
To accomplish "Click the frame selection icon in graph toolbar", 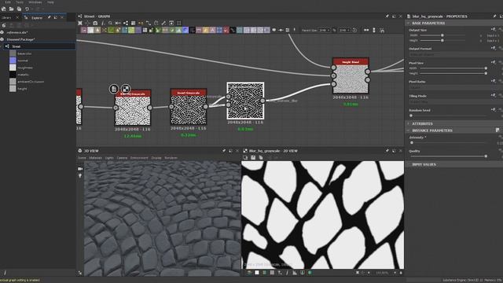I will point(179,23).
